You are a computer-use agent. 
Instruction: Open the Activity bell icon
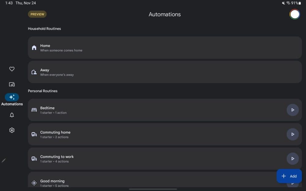coord(12,115)
